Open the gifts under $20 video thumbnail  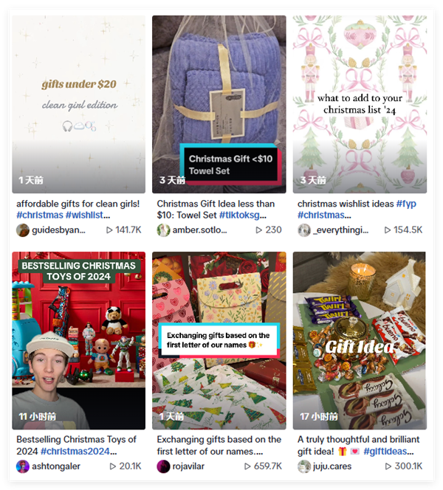(79, 104)
